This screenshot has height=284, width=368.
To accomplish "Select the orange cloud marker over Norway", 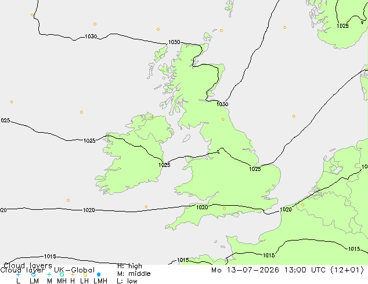I will pos(348,21).
